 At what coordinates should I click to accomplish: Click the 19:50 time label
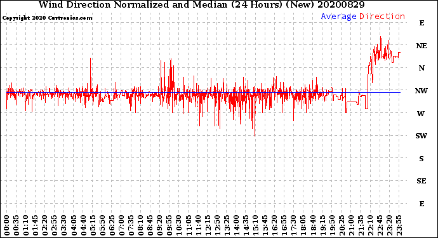pyautogui.click(x=332, y=225)
